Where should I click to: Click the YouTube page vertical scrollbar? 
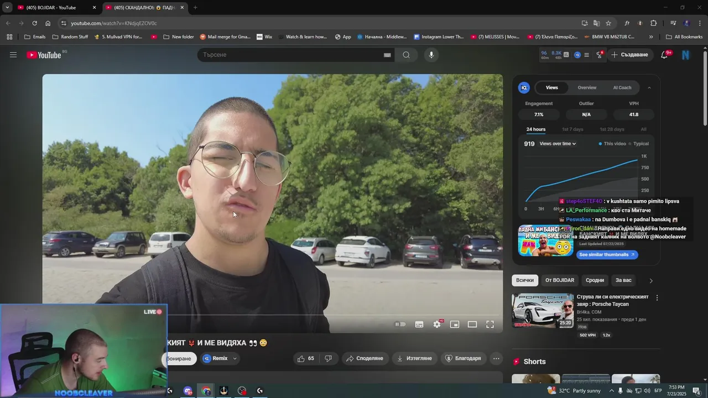point(705,88)
